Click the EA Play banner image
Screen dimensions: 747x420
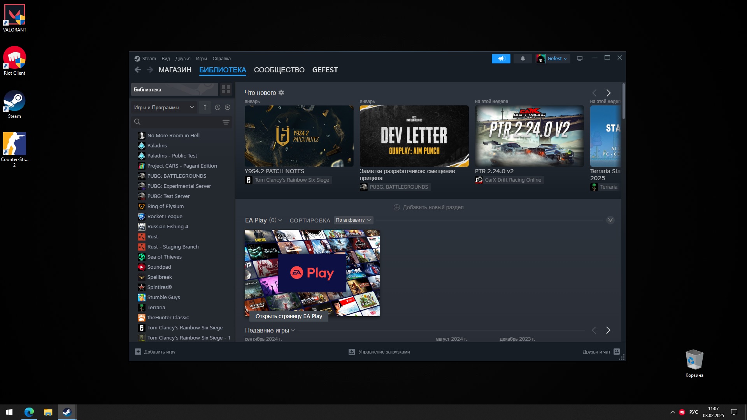312,273
